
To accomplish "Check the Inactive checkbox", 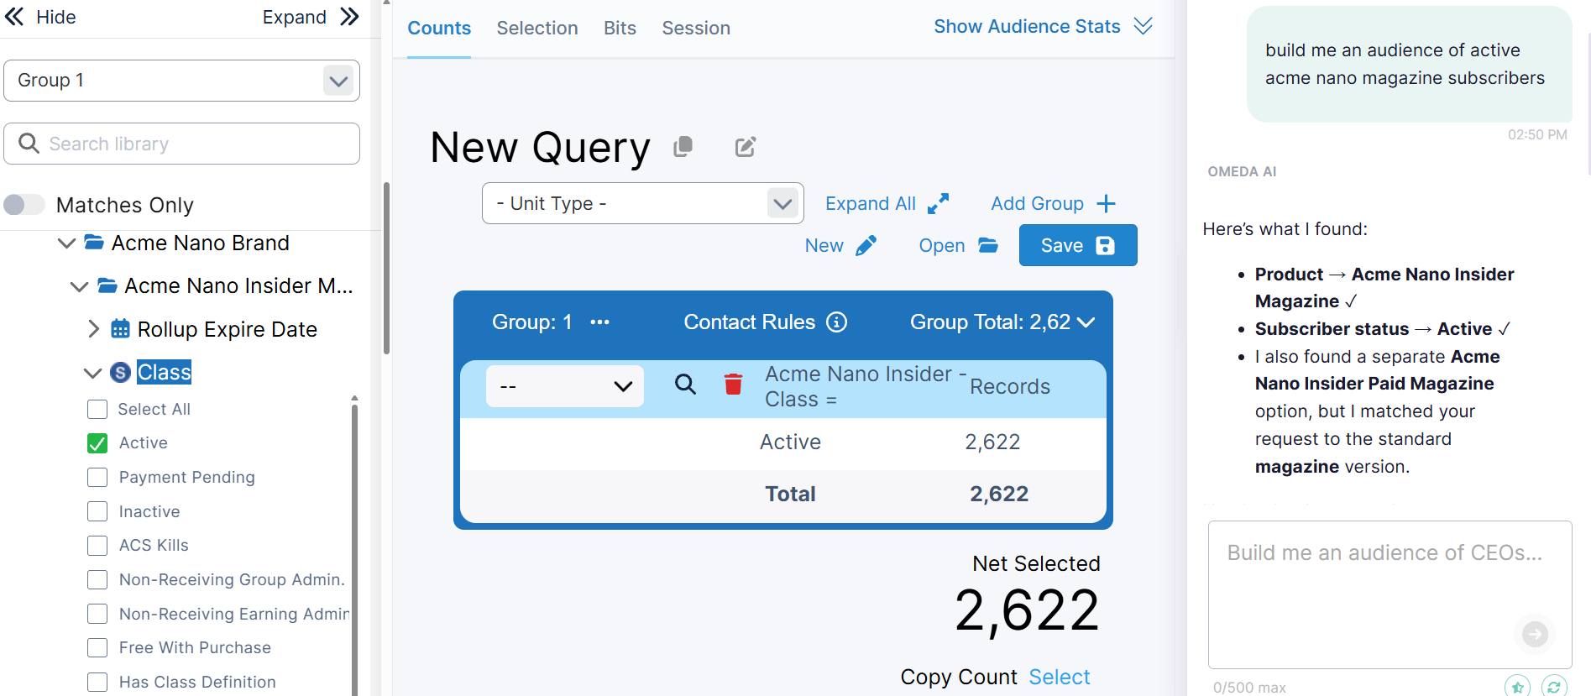I will [x=97, y=511].
